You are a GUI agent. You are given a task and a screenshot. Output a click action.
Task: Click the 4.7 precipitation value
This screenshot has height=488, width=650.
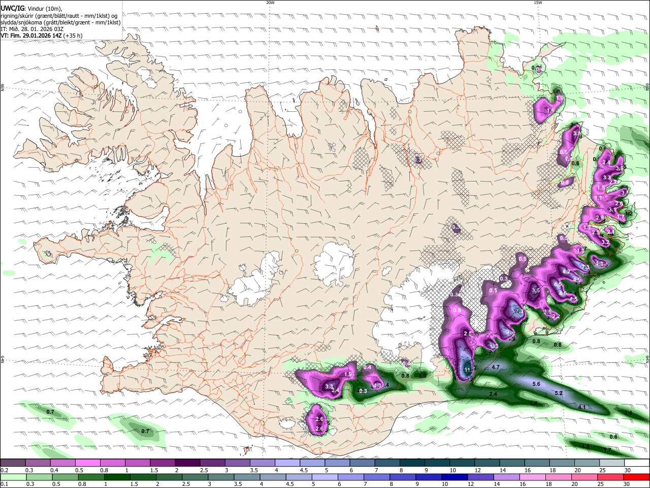click(496, 367)
